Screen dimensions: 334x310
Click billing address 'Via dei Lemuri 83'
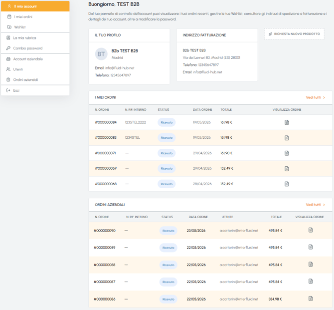(x=211, y=57)
